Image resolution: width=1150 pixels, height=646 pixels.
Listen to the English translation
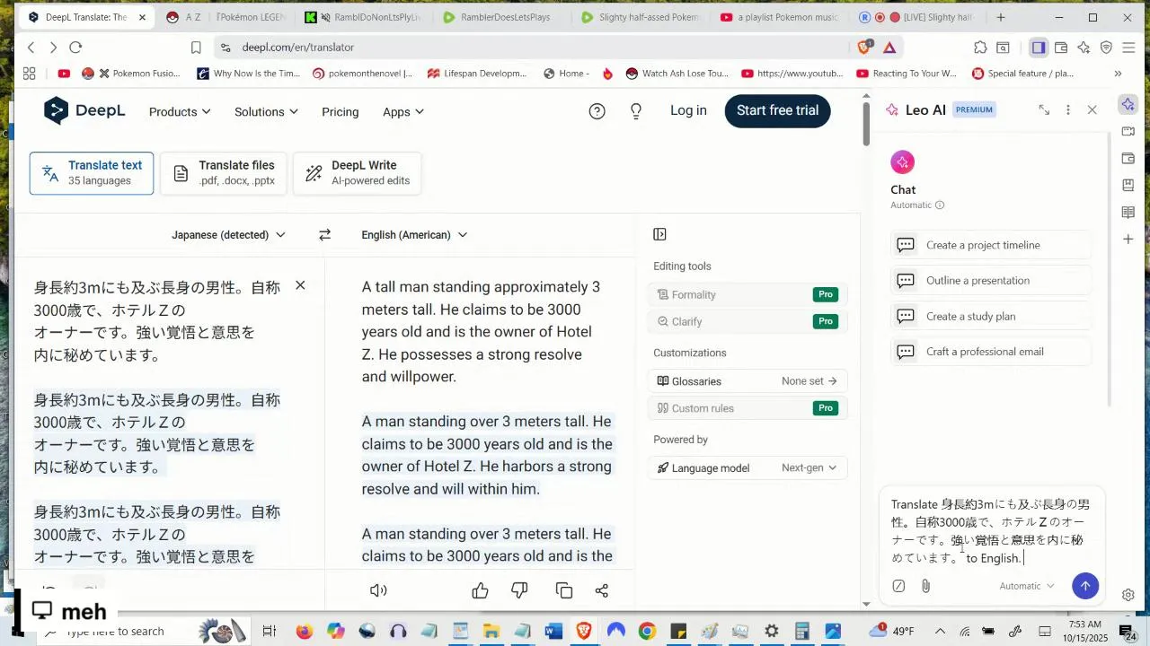tap(378, 590)
